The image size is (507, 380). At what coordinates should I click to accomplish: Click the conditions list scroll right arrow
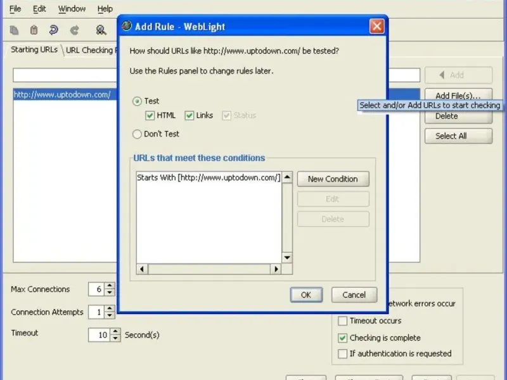coord(276,269)
